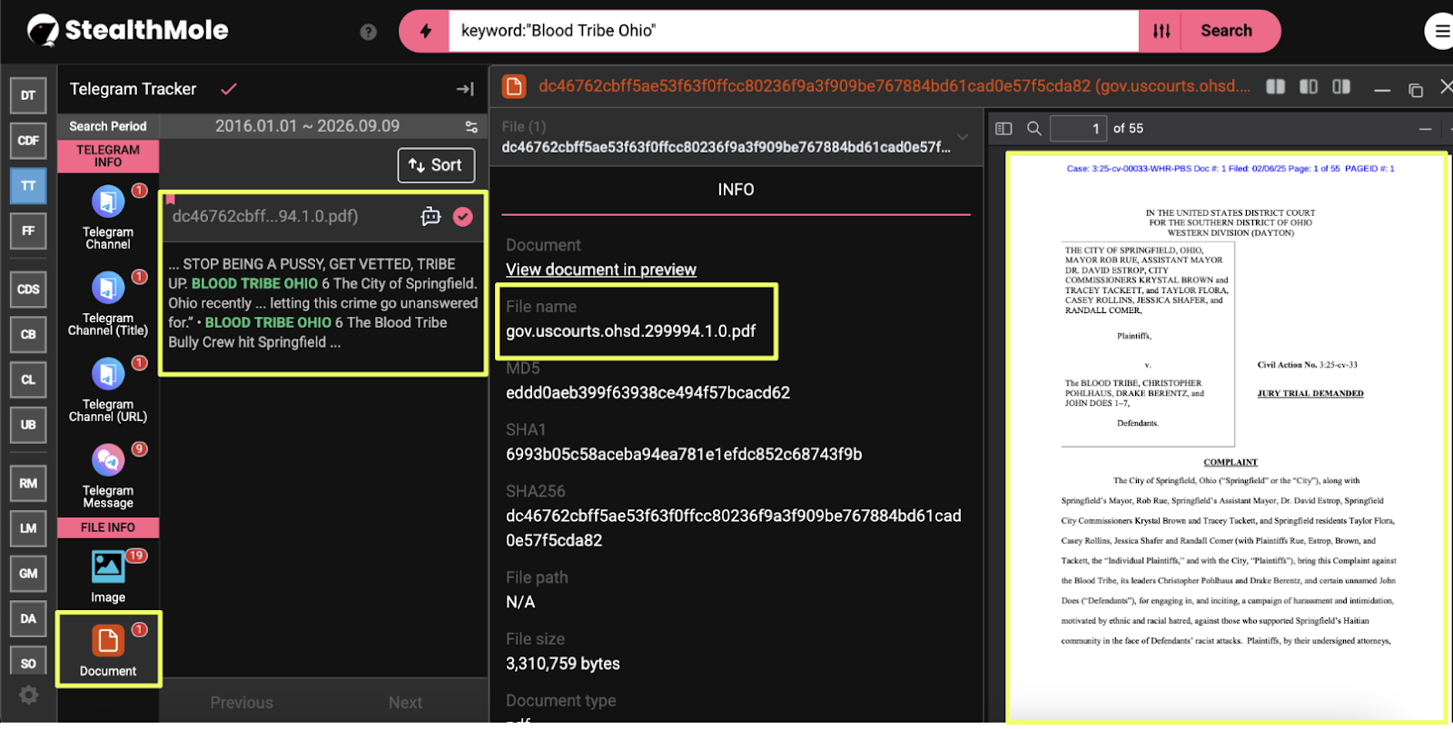Collapse the Telegram Tracker panel arrow

465,89
